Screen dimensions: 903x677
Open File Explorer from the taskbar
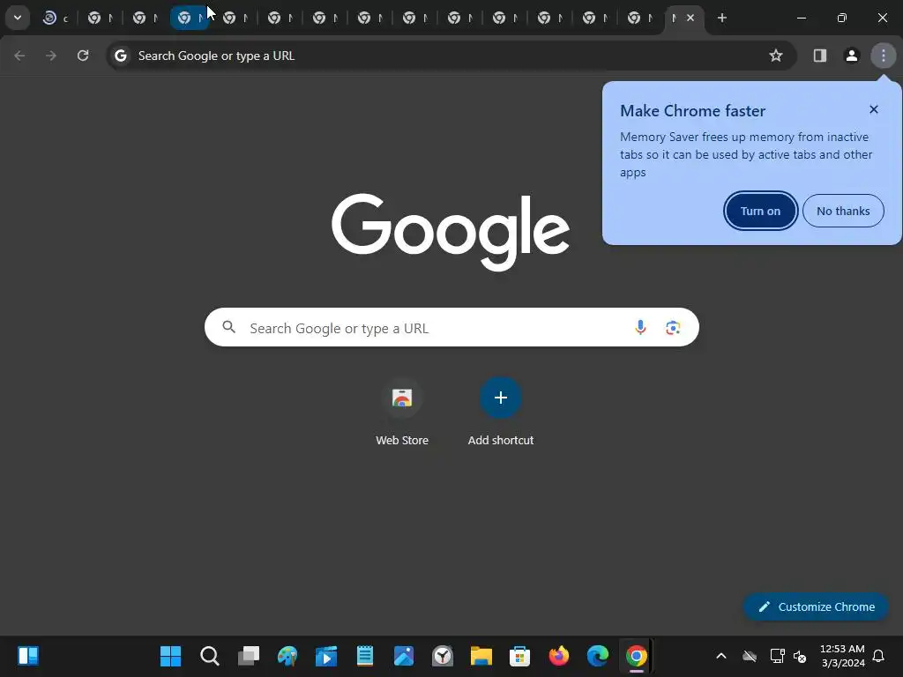pyautogui.click(x=481, y=656)
